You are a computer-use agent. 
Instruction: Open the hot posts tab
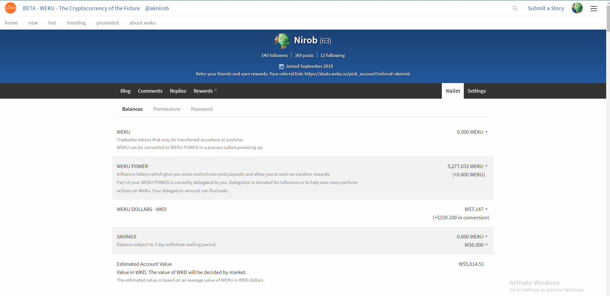point(52,23)
